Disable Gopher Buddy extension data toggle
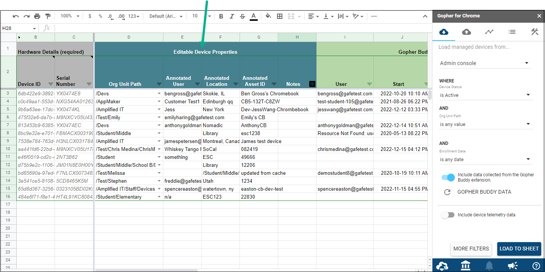The image size is (545, 272). click(448, 177)
